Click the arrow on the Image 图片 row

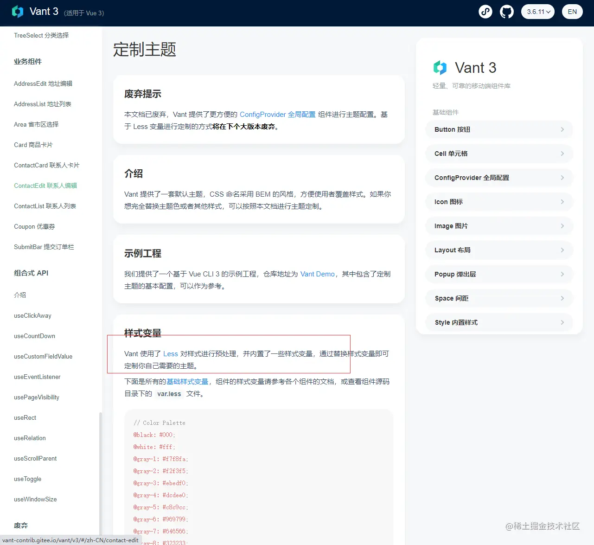coord(562,226)
